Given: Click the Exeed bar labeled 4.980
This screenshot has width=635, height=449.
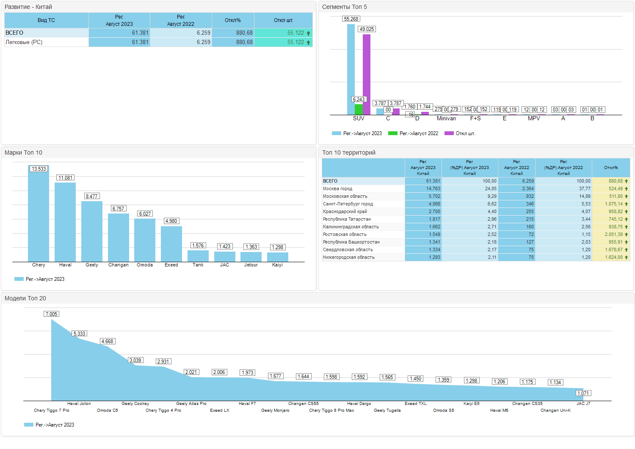Looking at the screenshot, I should point(171,244).
